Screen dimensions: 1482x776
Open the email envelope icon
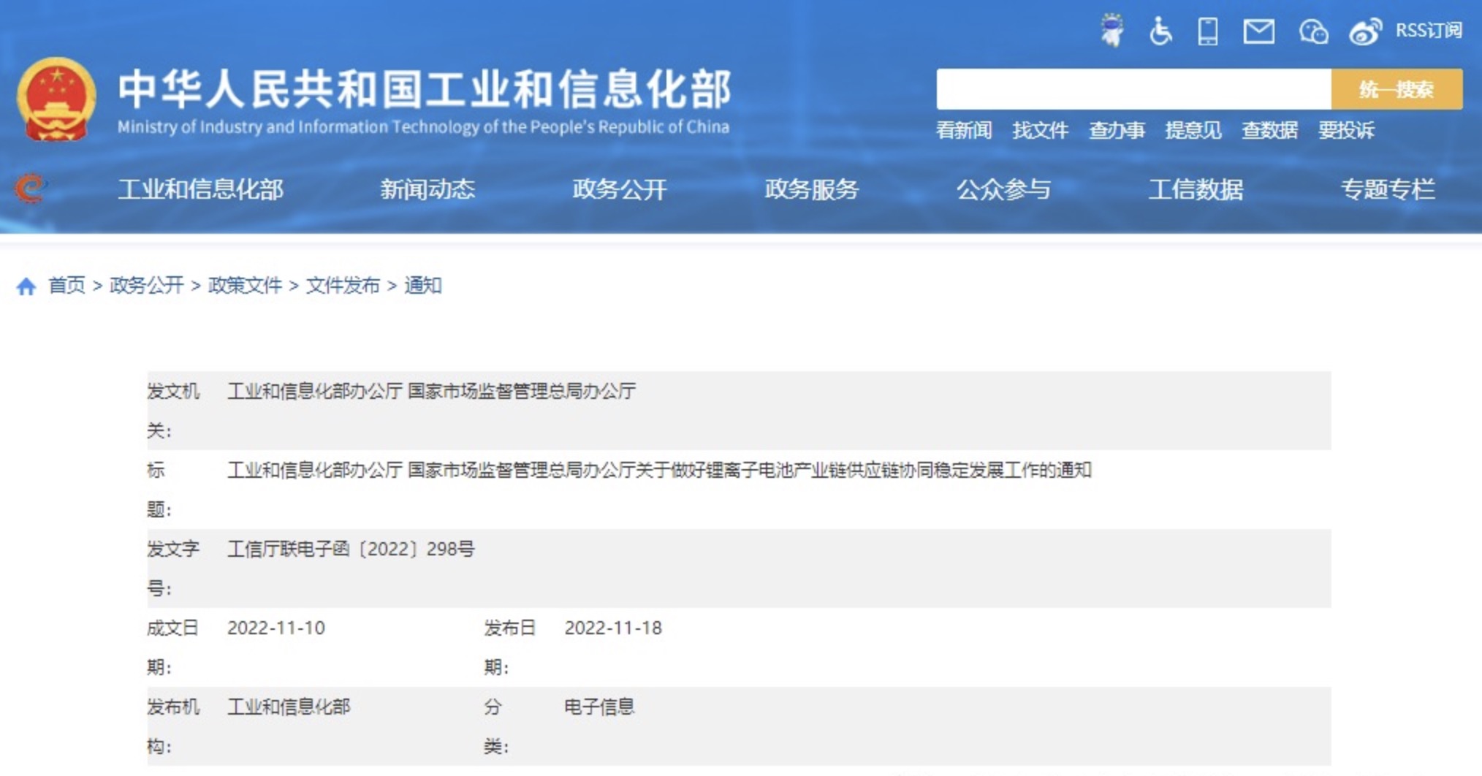pyautogui.click(x=1258, y=31)
